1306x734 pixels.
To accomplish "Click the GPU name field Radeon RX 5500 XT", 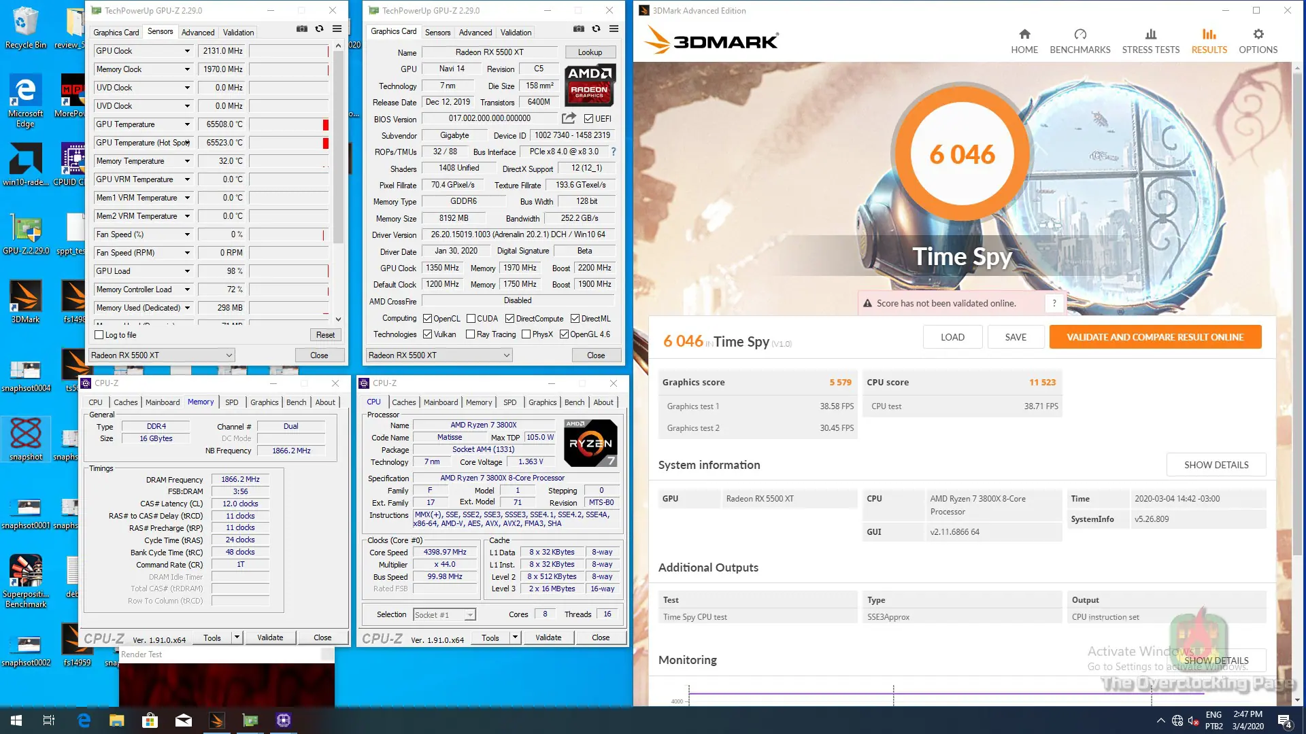I will coord(489,52).
